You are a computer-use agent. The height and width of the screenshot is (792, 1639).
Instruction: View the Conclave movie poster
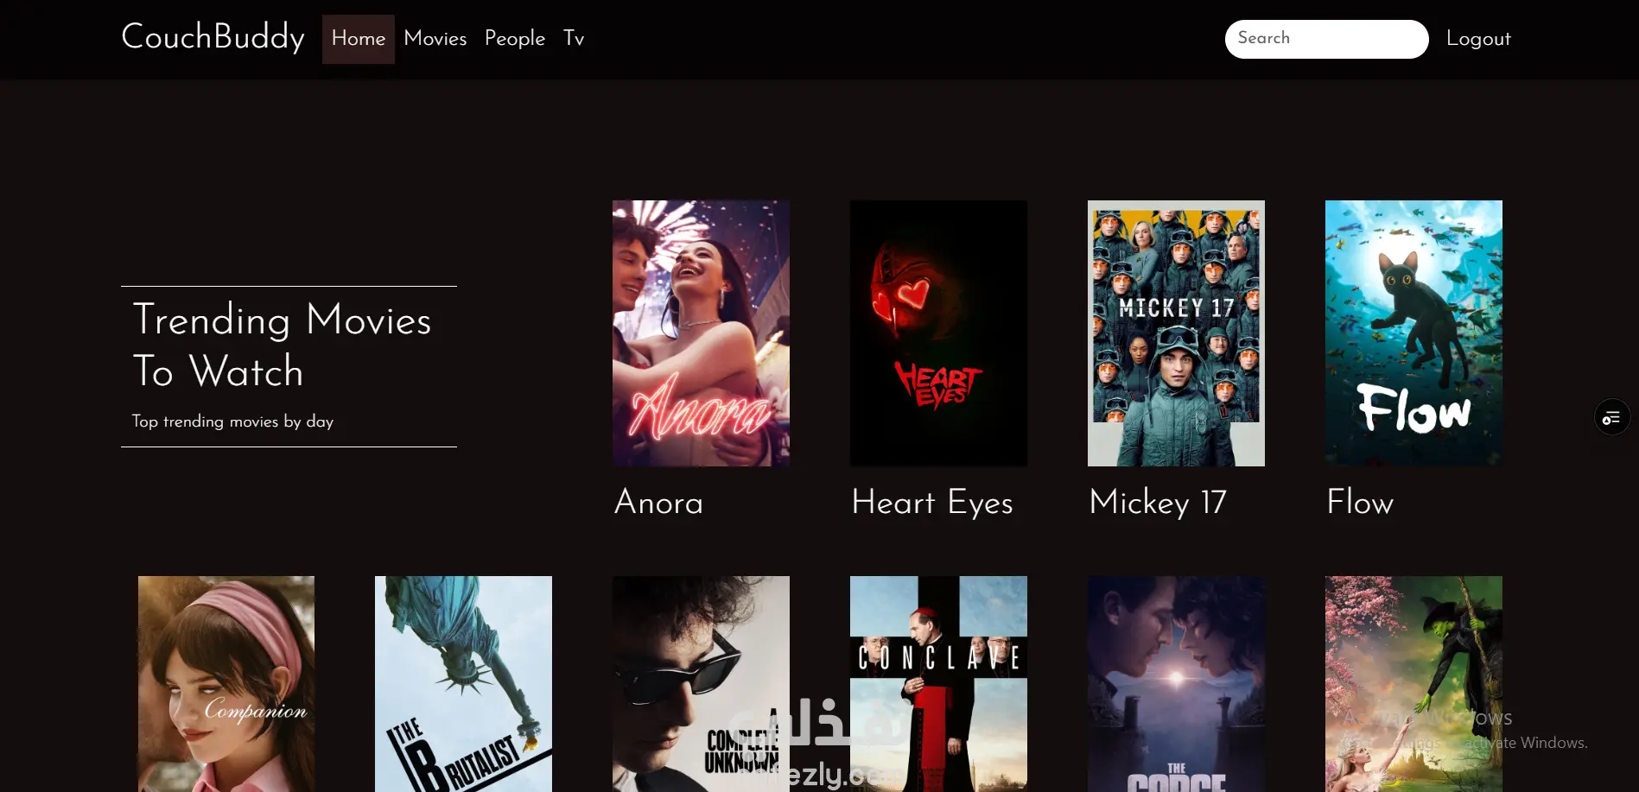coord(938,684)
